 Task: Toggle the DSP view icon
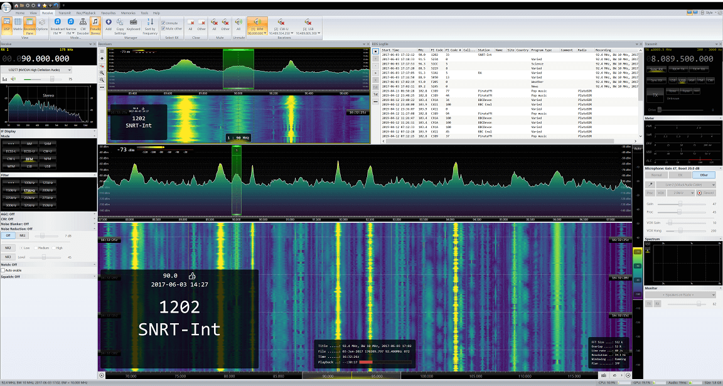pyautogui.click(x=6, y=26)
